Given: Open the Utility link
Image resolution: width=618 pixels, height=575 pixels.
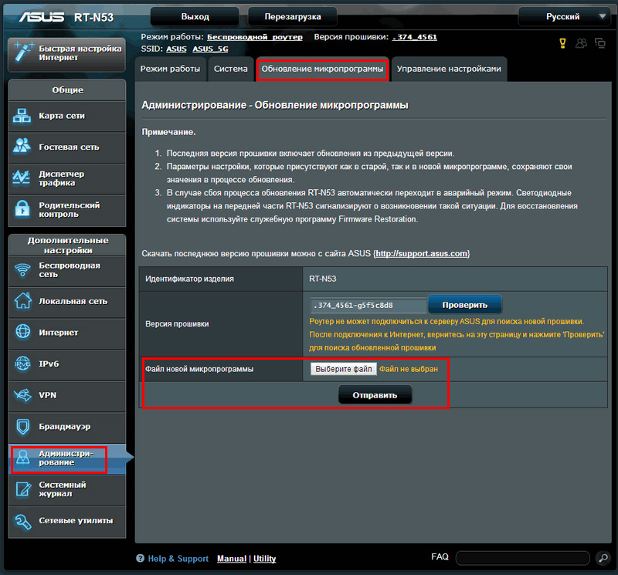Looking at the screenshot, I should pyautogui.click(x=264, y=559).
